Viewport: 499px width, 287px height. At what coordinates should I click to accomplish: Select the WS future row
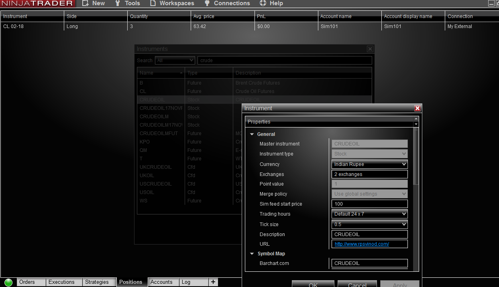pyautogui.click(x=189, y=201)
